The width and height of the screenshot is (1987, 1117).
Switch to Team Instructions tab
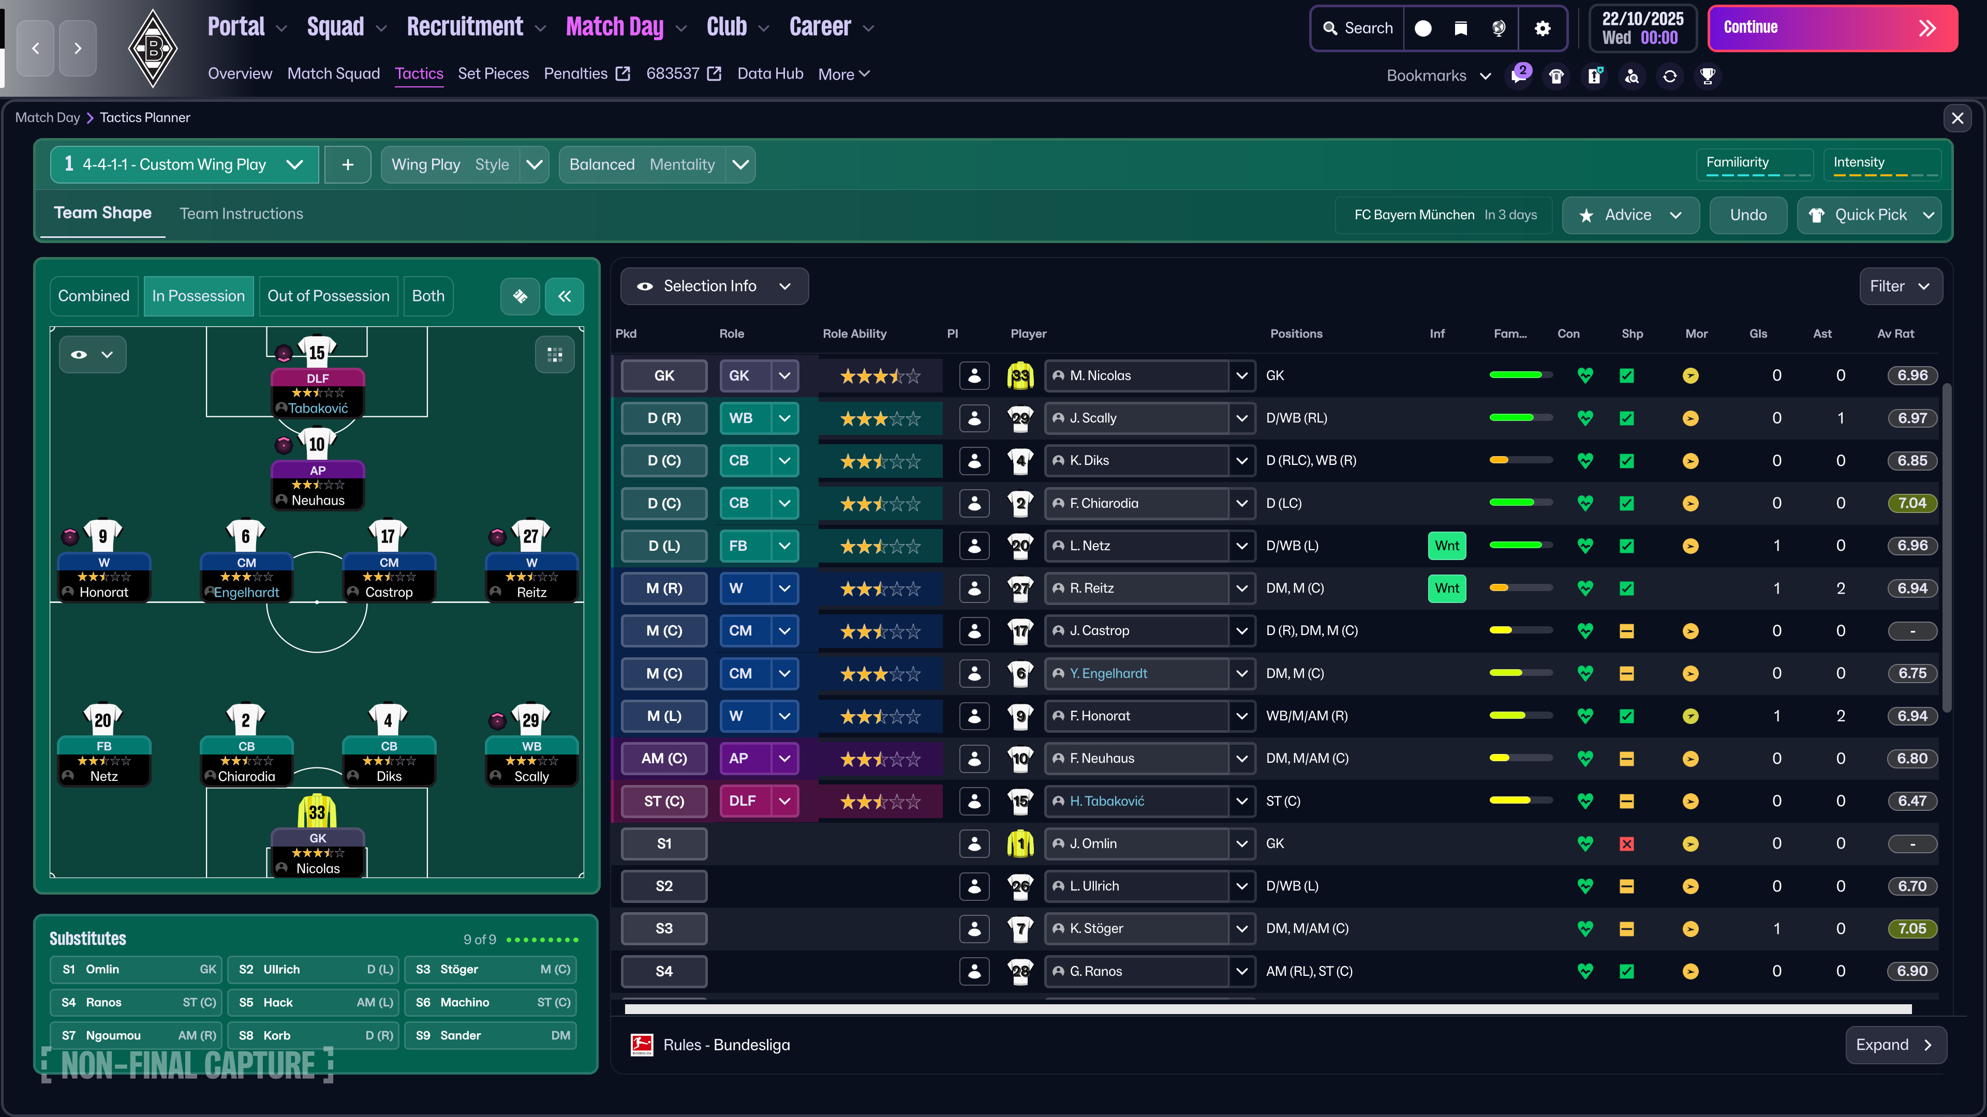241,214
